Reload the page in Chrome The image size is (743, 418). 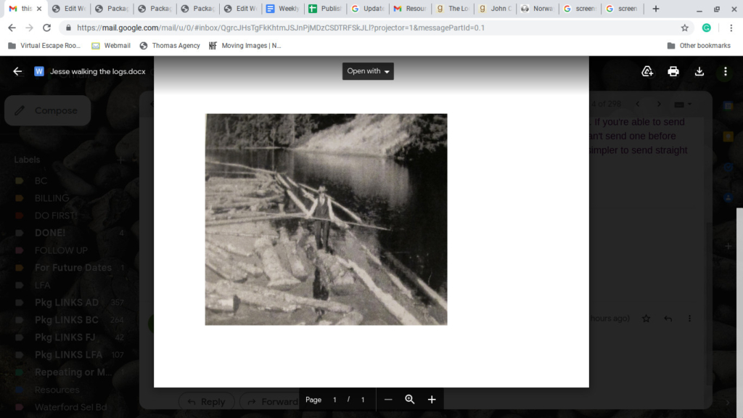[47, 28]
